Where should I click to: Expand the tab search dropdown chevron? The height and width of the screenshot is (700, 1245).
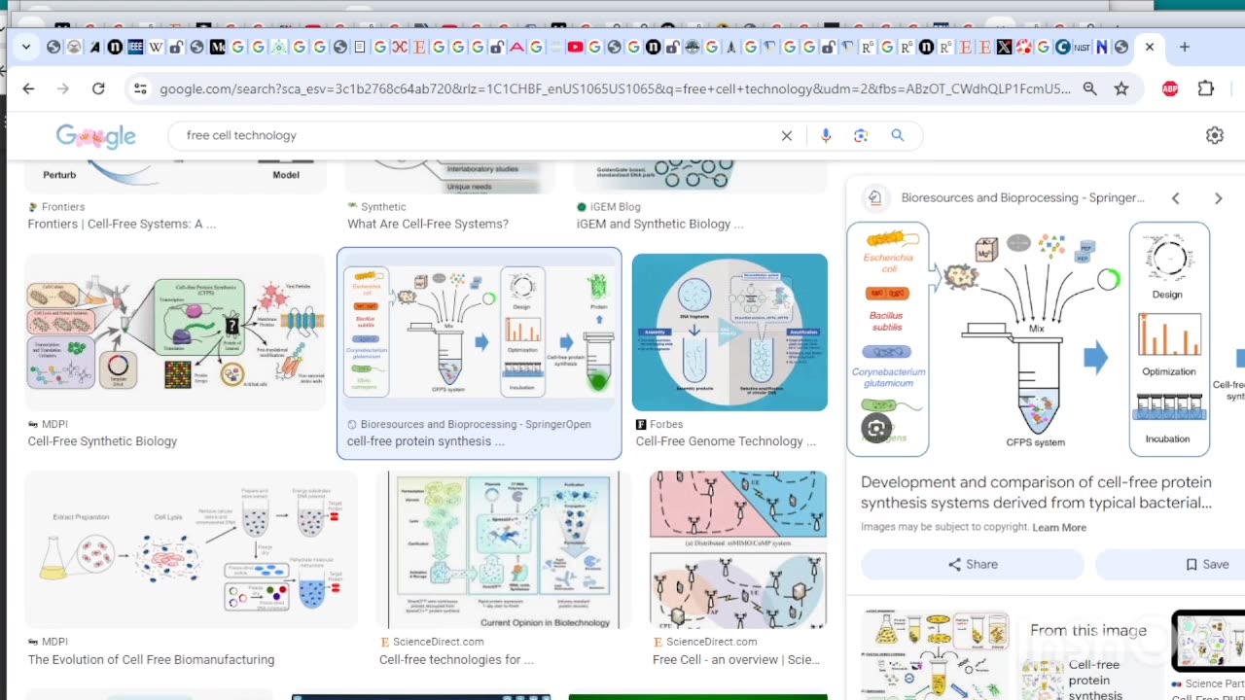pyautogui.click(x=26, y=47)
